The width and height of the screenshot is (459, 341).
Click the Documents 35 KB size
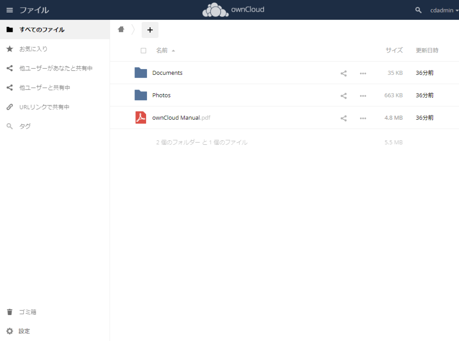(x=395, y=73)
